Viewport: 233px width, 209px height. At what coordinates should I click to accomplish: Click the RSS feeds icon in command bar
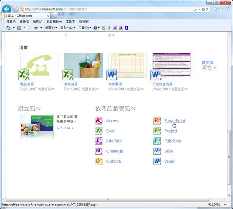click(19, 28)
